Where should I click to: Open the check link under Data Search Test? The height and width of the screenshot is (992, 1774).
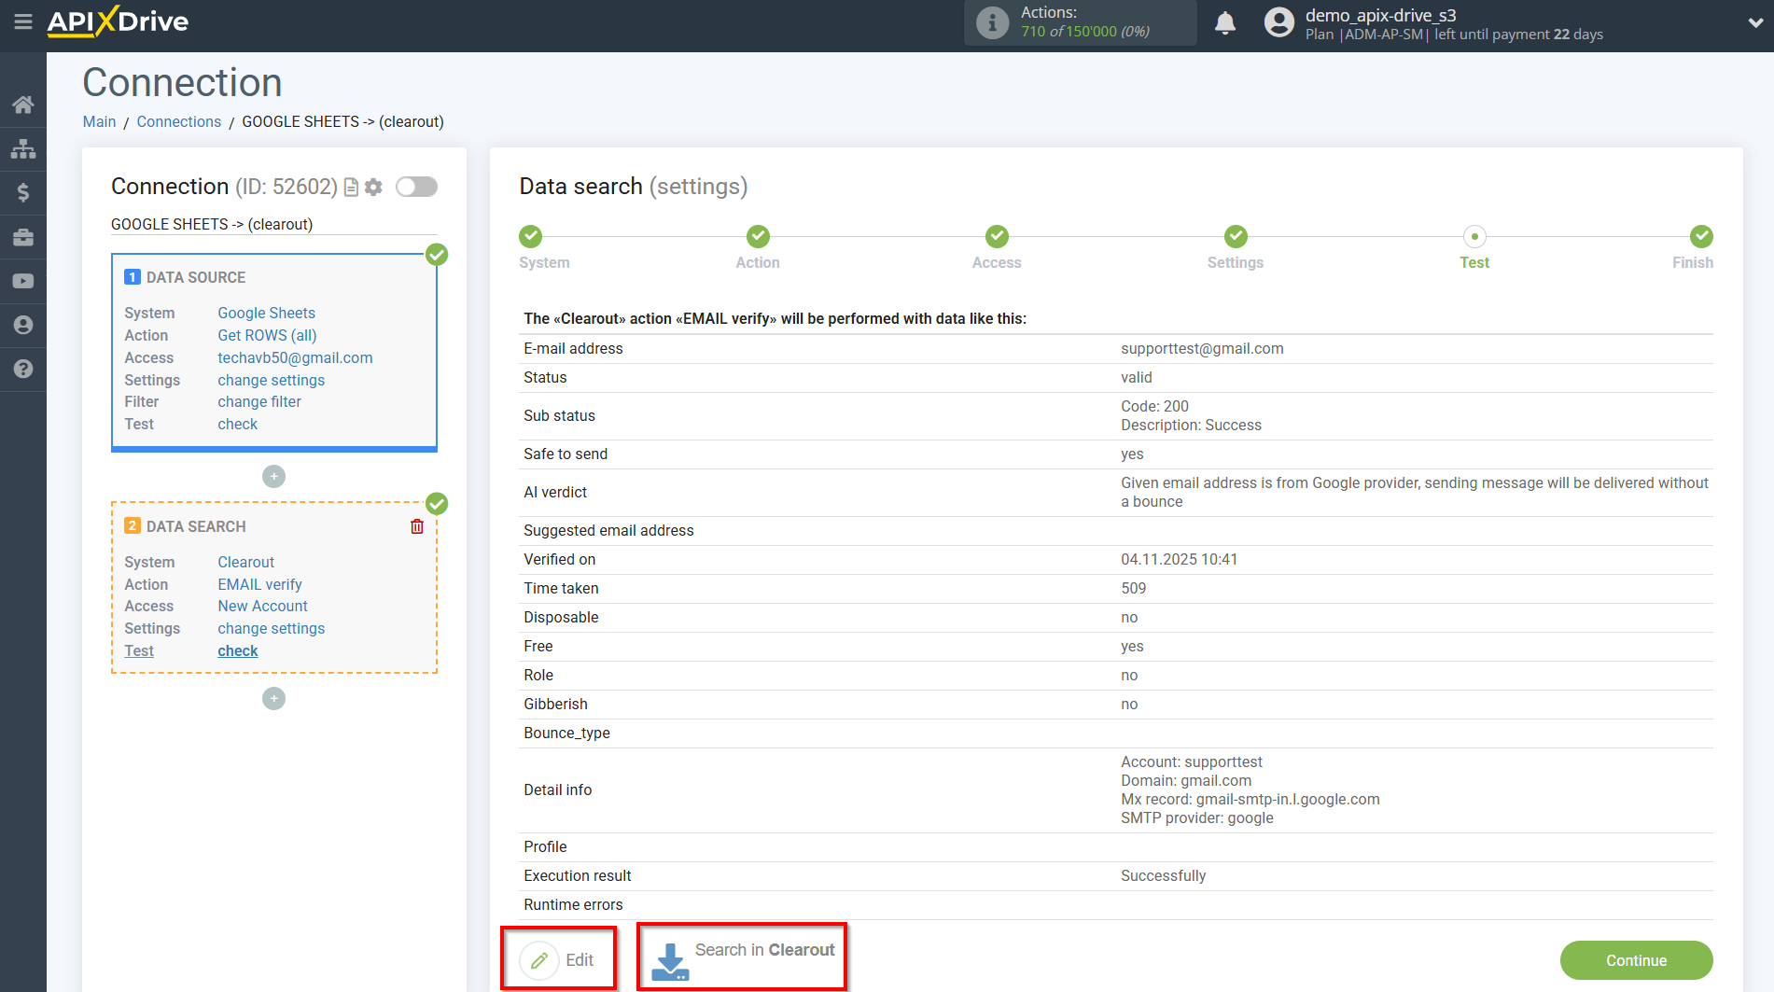click(x=237, y=650)
